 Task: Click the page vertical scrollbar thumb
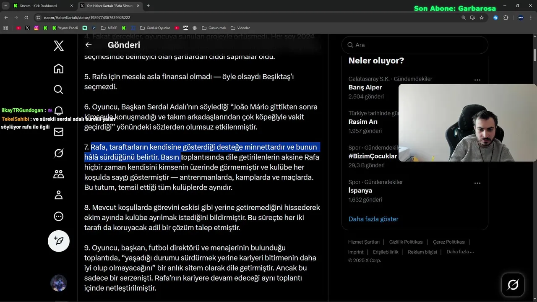click(534, 55)
